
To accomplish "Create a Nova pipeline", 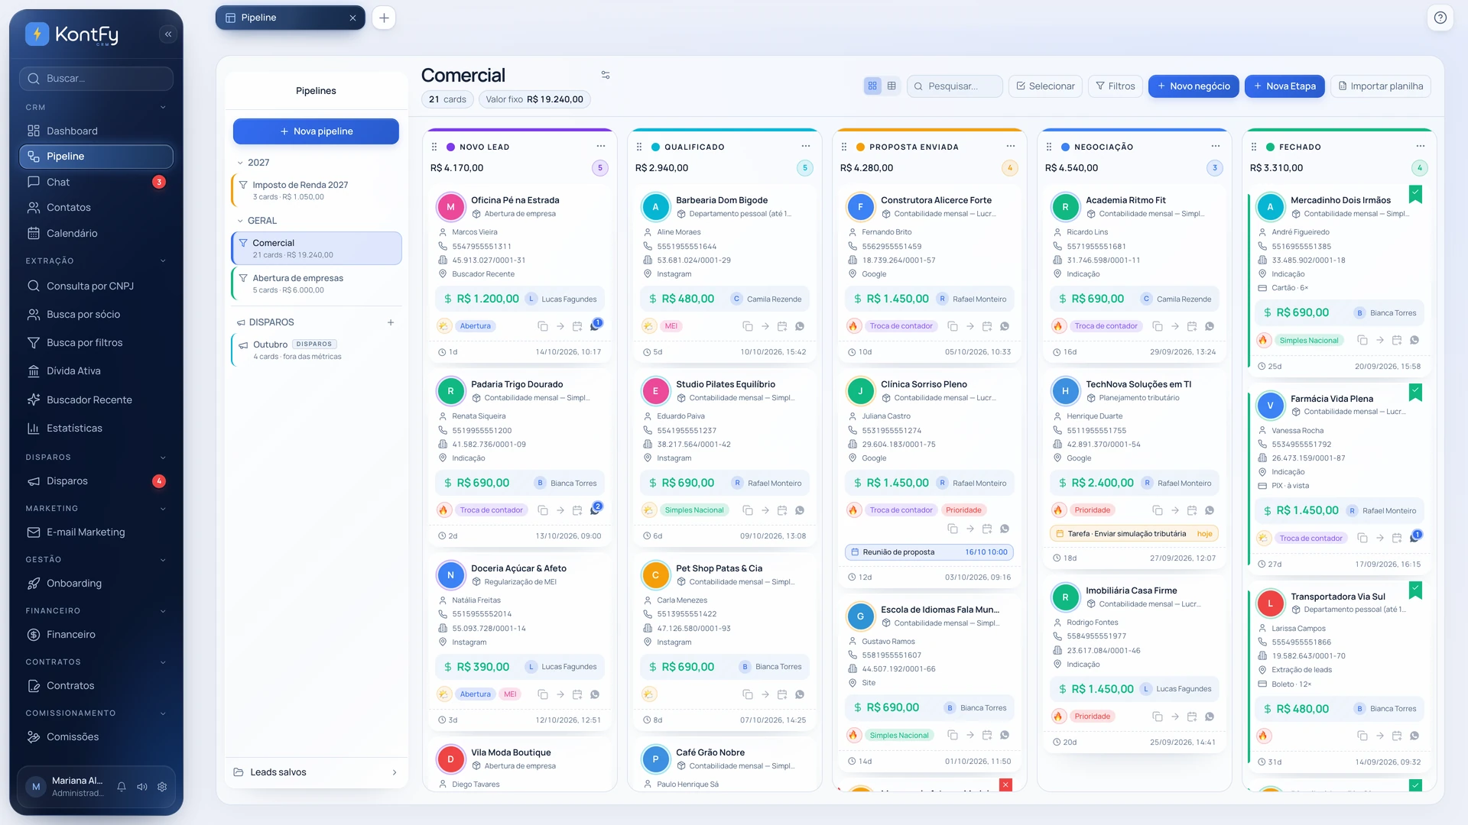I will click(x=316, y=131).
